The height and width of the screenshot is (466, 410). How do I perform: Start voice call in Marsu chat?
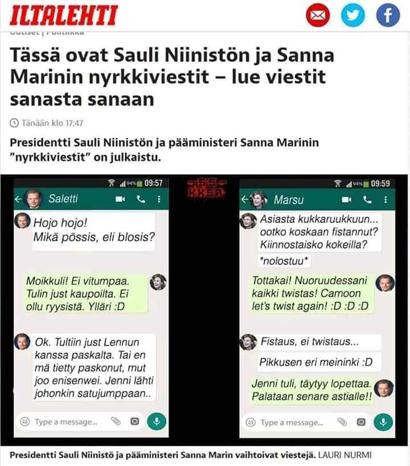[367, 200]
